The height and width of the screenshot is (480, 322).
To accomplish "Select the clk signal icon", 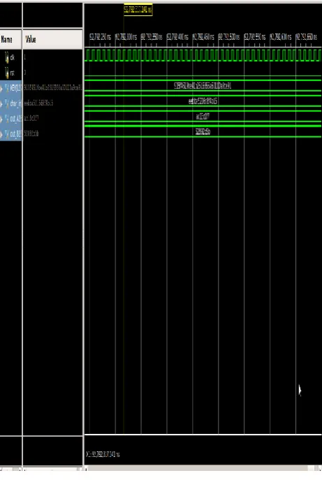I will click(7, 57).
